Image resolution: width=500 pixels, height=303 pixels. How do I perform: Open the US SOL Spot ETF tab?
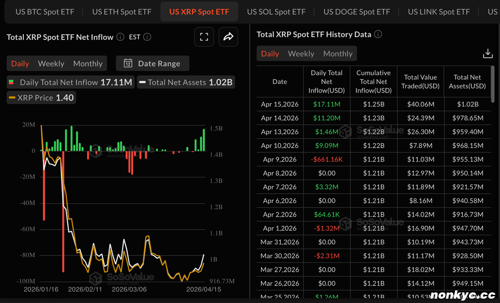[276, 12]
